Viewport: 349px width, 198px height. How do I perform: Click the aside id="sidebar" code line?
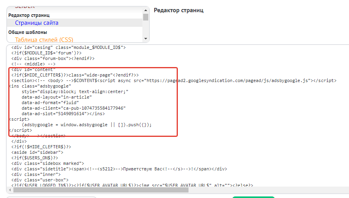[37, 152]
